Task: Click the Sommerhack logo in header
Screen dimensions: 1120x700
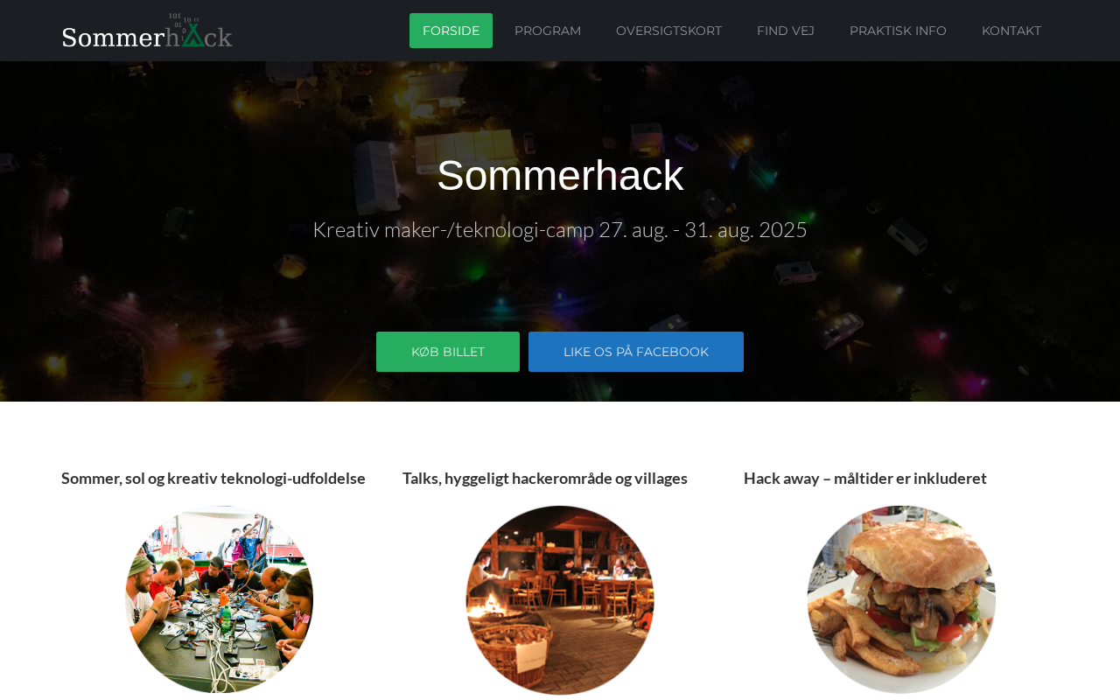Action: pos(147,31)
